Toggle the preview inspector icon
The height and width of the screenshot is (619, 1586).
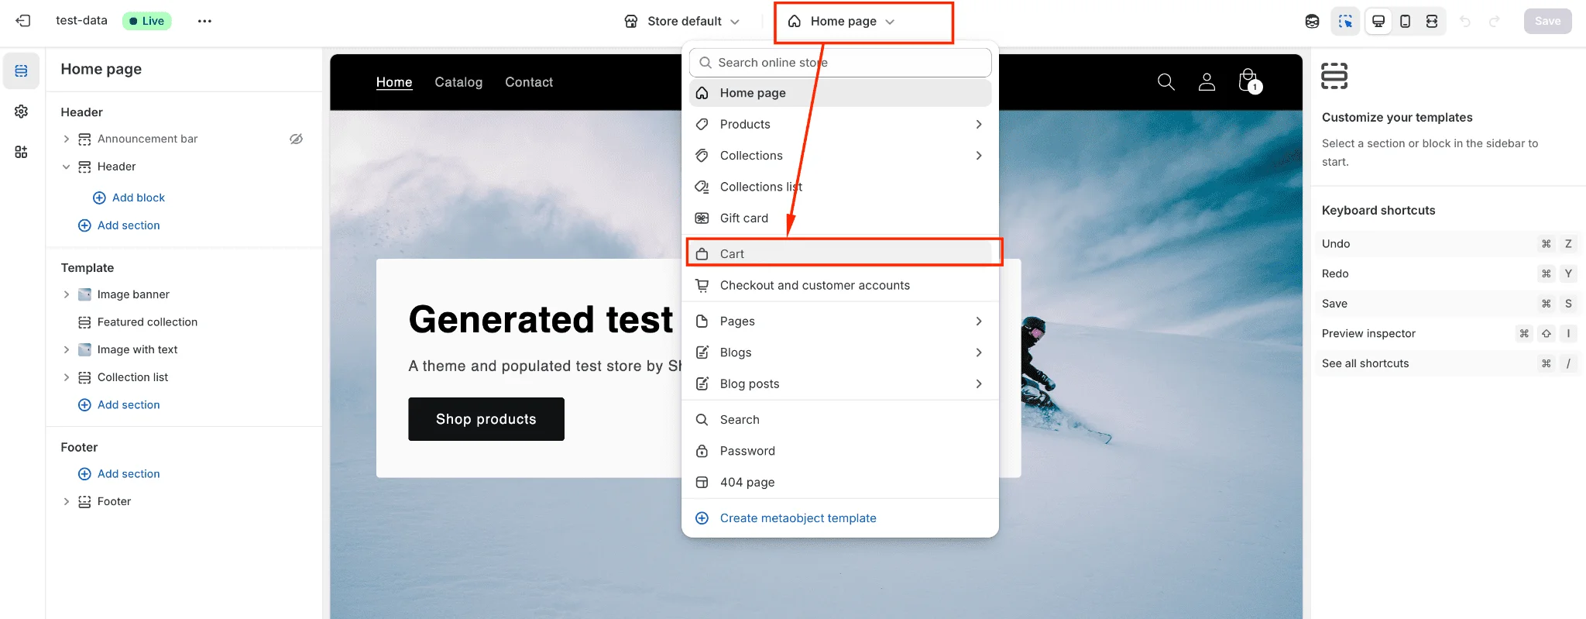coord(1345,21)
